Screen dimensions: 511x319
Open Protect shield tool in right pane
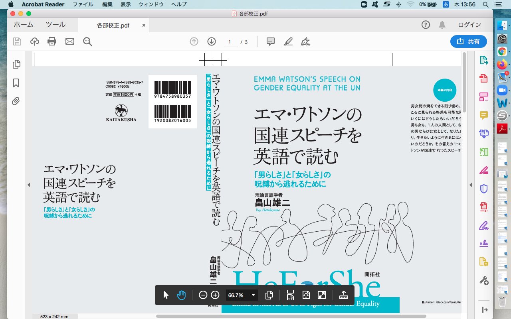pyautogui.click(x=484, y=189)
